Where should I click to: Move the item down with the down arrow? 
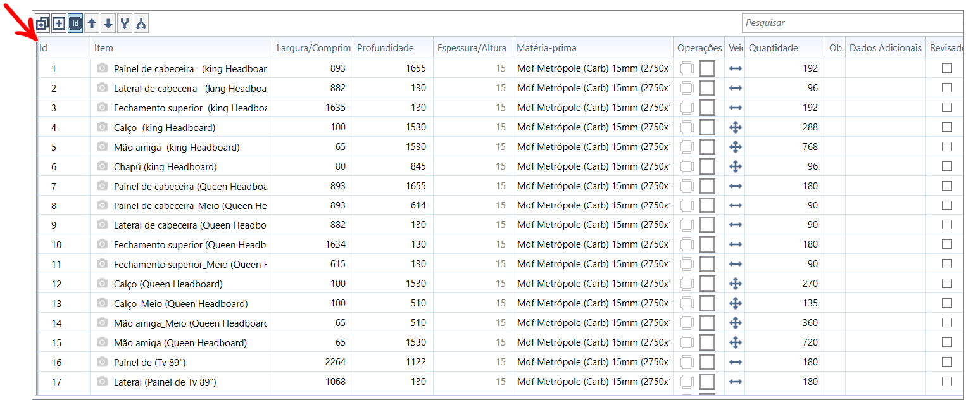pos(108,23)
